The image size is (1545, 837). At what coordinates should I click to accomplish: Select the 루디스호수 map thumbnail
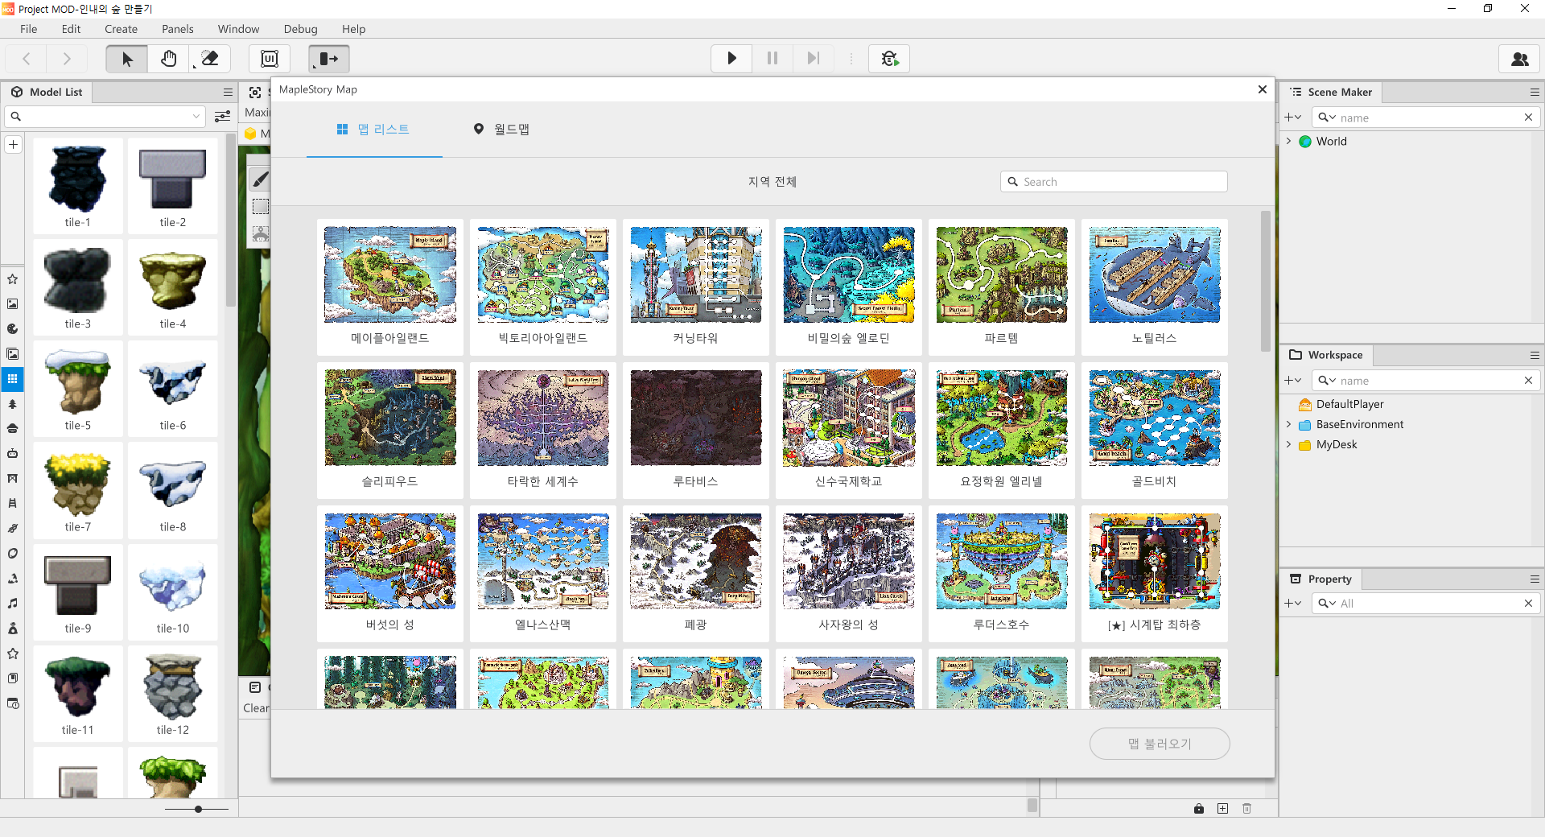1002,573
